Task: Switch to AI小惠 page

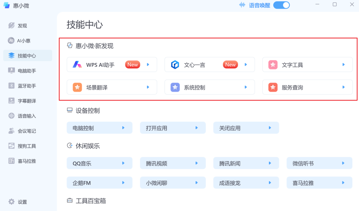Action: coord(28,40)
